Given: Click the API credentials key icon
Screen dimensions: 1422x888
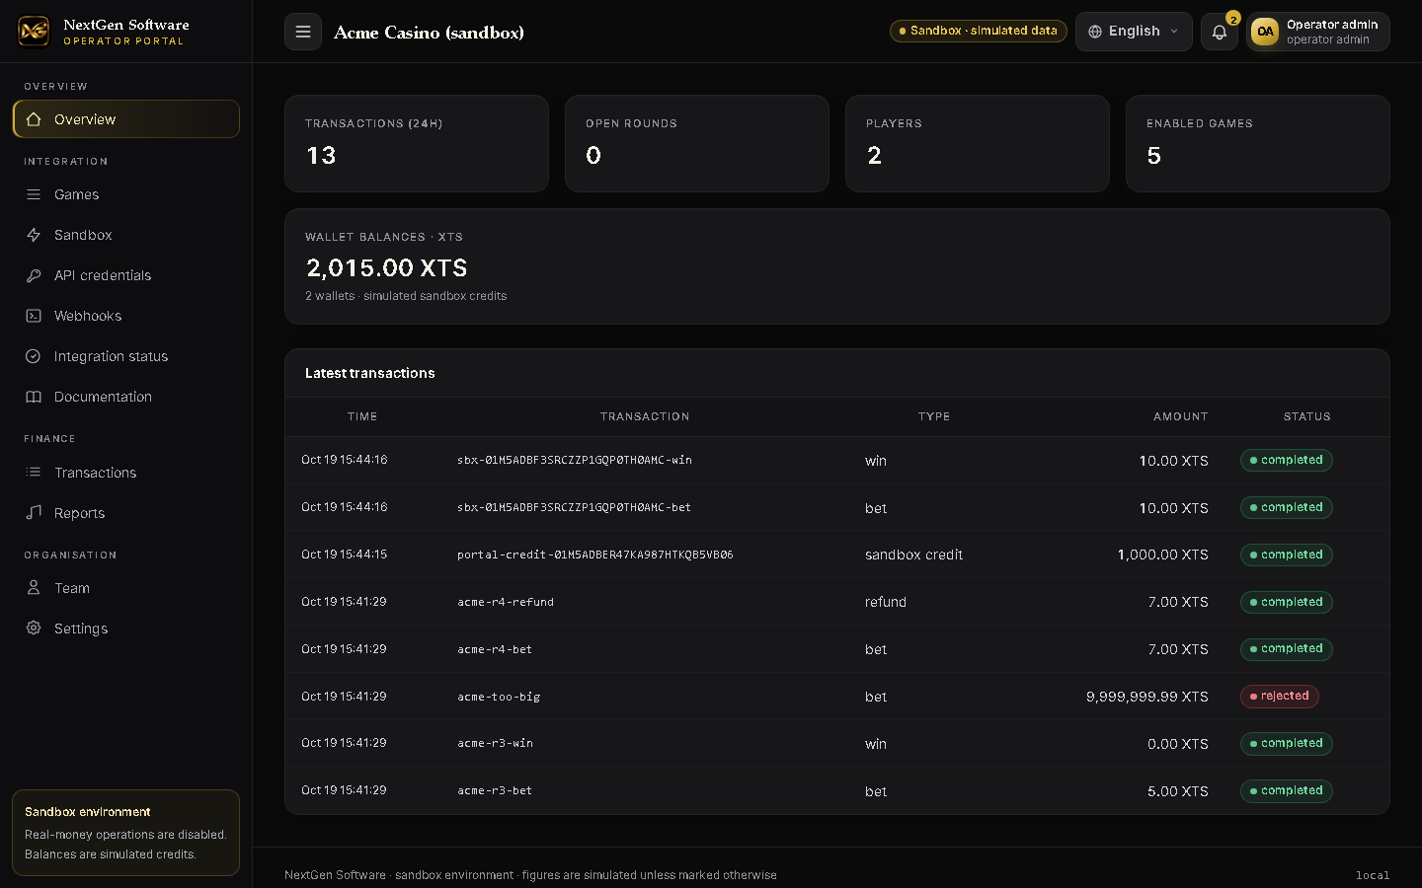Looking at the screenshot, I should click(34, 275).
